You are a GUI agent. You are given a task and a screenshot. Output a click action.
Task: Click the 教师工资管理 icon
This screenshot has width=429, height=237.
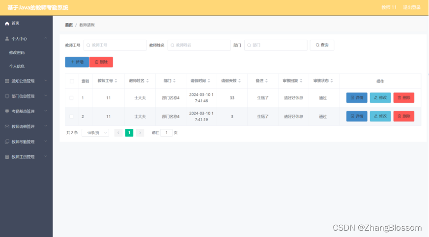(7, 157)
